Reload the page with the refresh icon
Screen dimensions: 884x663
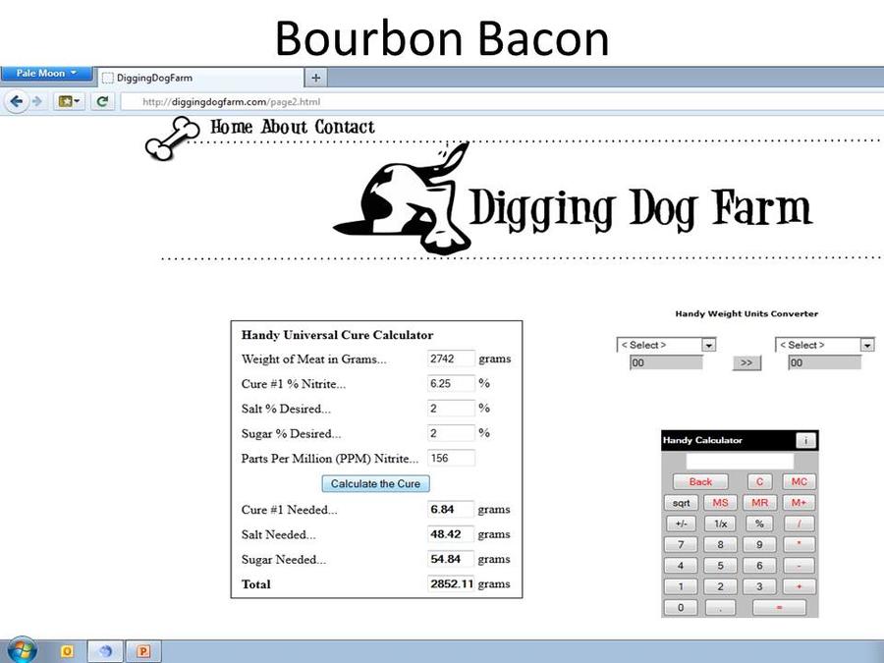(101, 101)
